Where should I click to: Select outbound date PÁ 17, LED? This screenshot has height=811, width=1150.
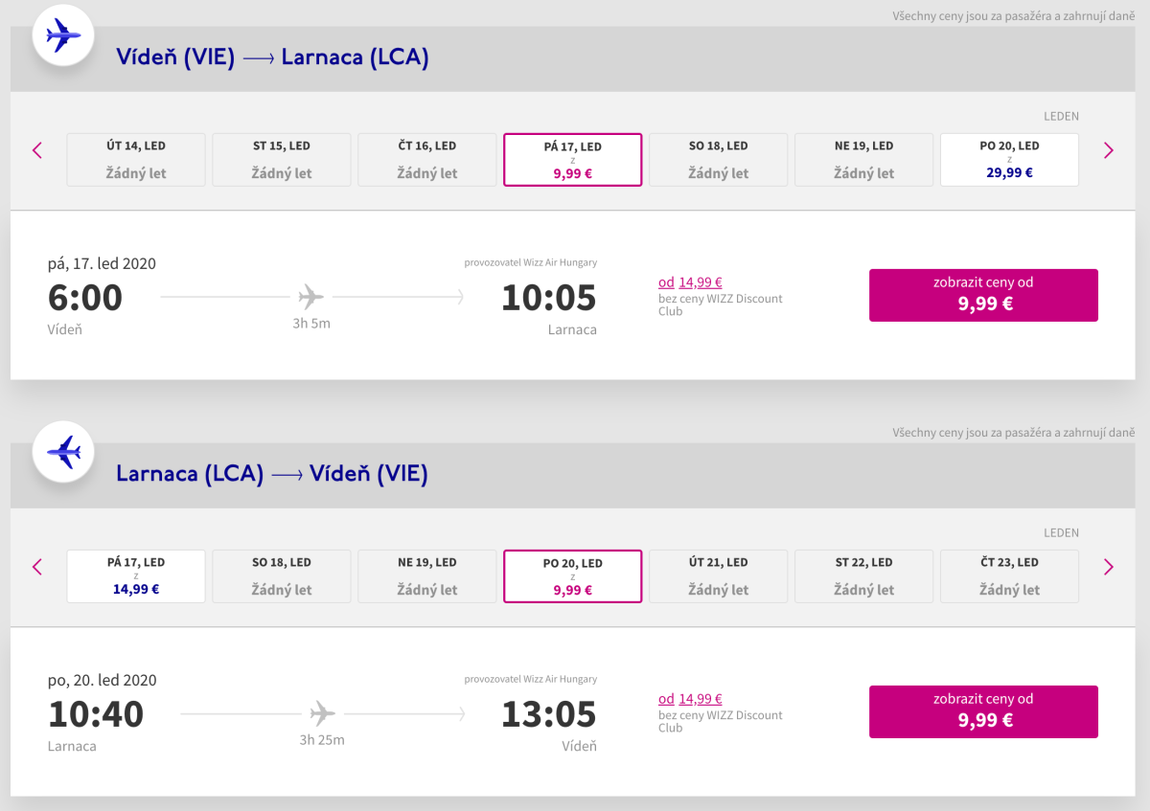click(x=572, y=159)
